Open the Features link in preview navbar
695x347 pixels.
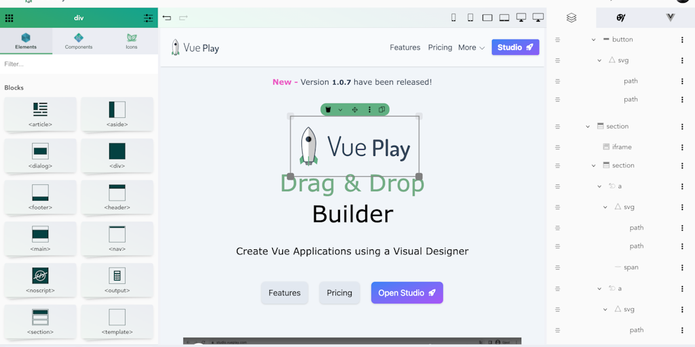point(405,47)
